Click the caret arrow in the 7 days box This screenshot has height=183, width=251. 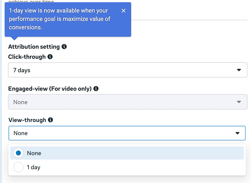click(x=239, y=70)
